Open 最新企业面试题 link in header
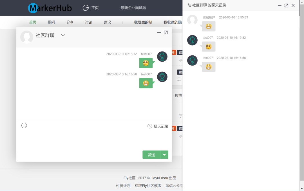Screen dimensions: 304x191 tap(133, 8)
